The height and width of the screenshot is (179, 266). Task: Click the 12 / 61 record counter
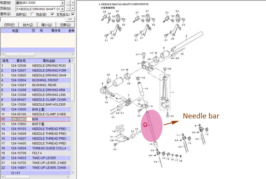coord(15,173)
